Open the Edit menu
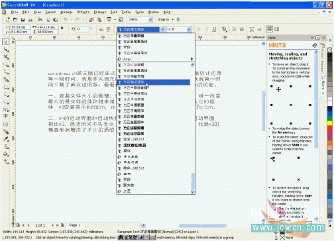 (26, 12)
